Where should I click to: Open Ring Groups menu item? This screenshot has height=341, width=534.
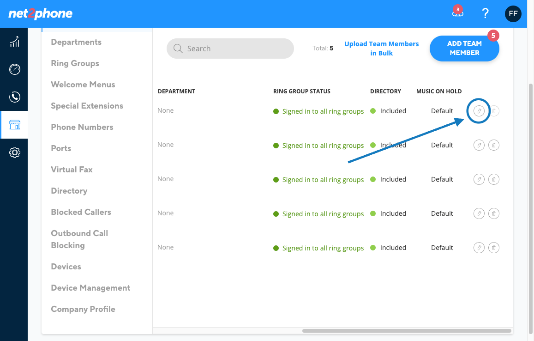point(75,63)
